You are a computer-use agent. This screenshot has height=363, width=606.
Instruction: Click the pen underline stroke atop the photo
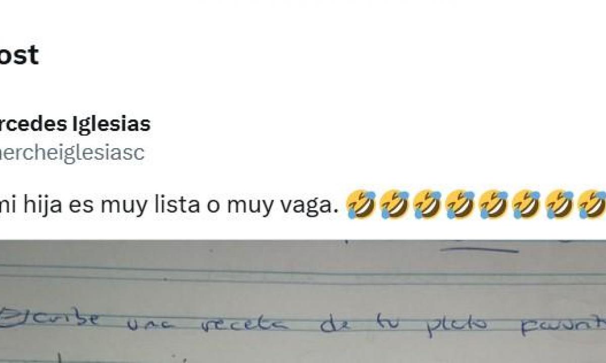479,248
